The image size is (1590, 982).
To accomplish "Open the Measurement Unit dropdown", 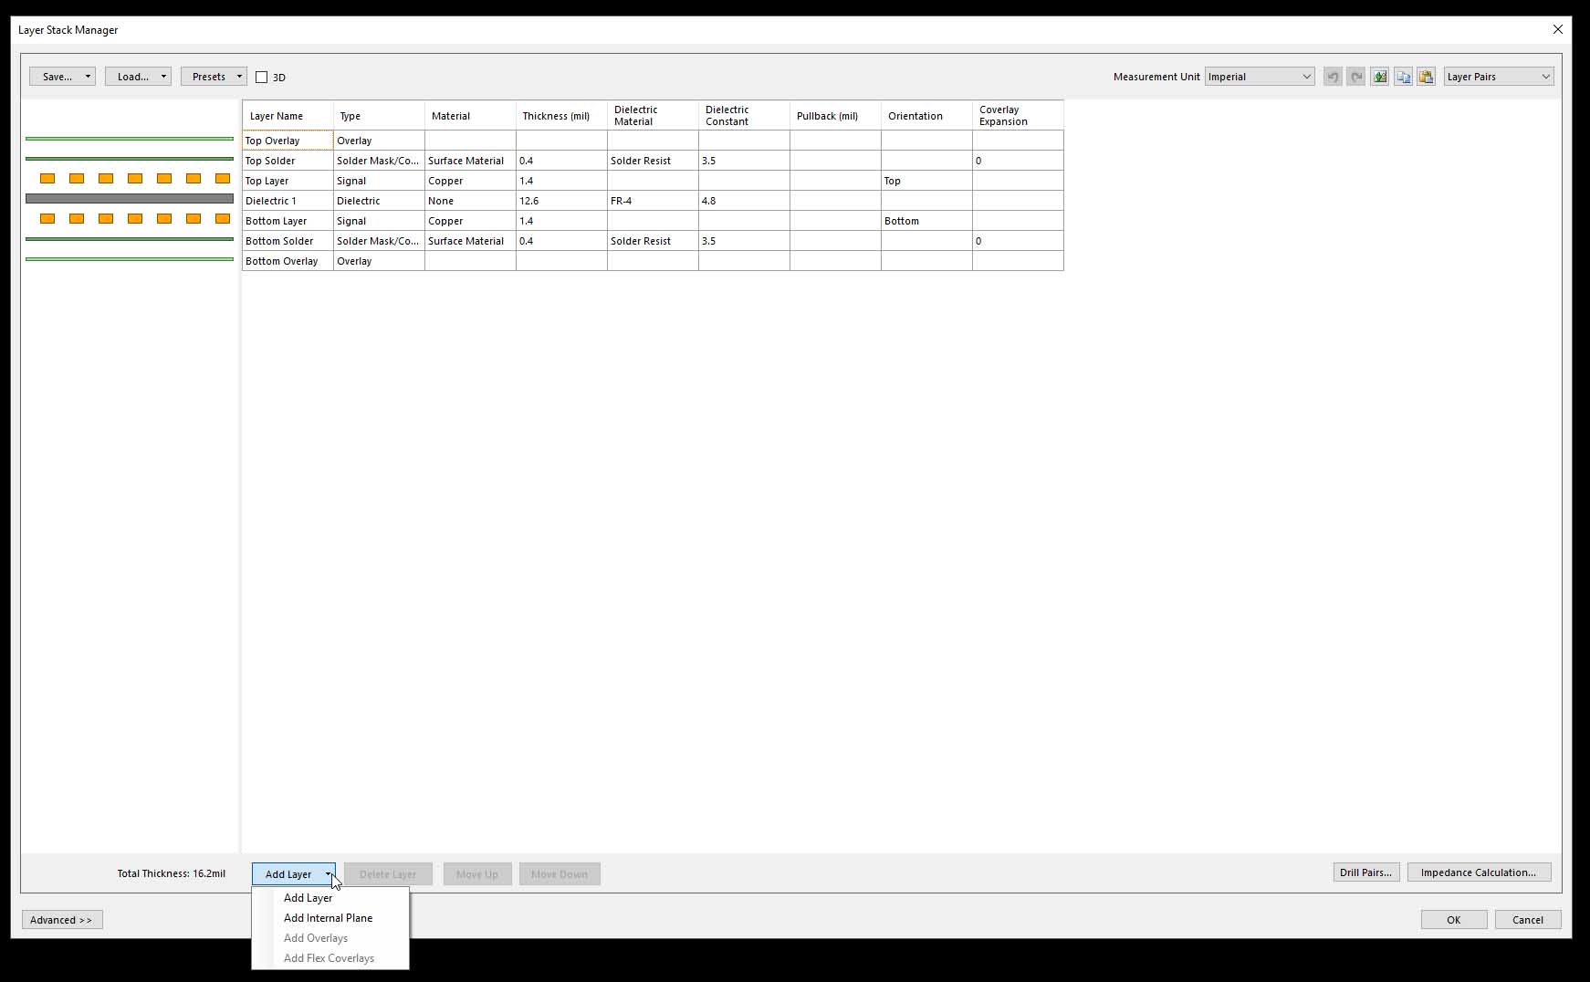I will (x=1260, y=77).
